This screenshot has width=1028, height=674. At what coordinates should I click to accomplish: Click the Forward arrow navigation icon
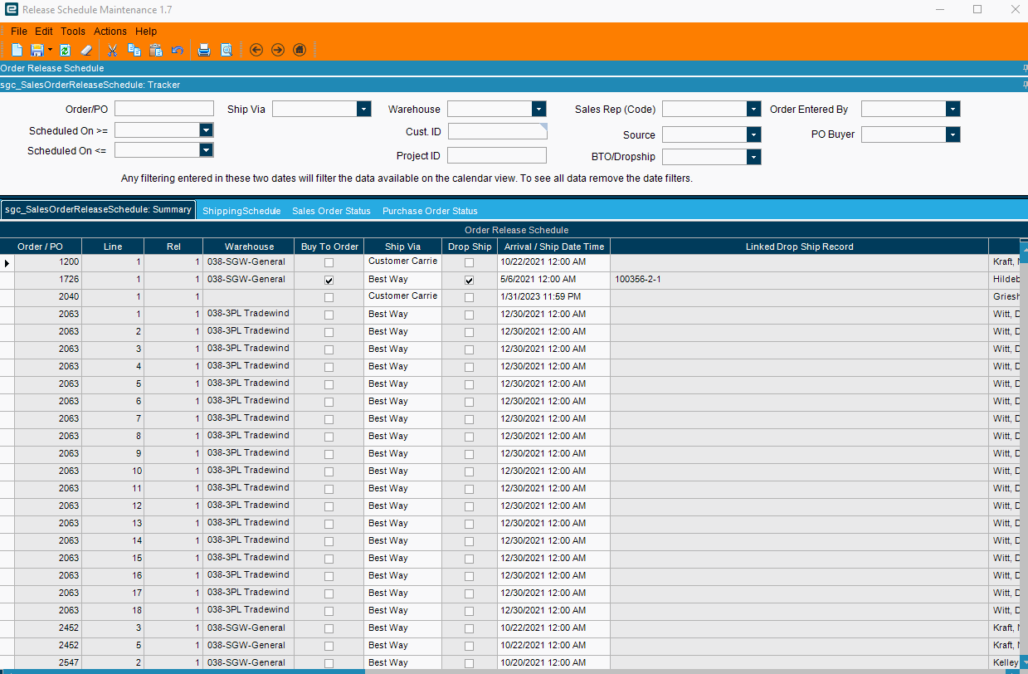[278, 50]
